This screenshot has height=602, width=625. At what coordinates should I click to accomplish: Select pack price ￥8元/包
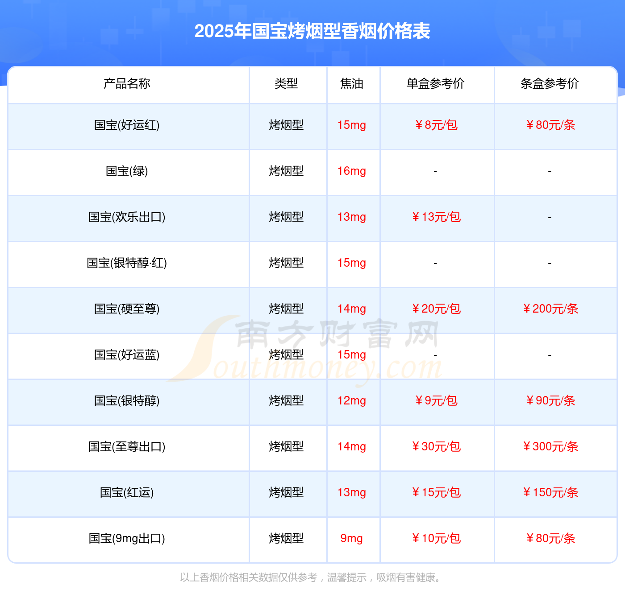pyautogui.click(x=436, y=125)
